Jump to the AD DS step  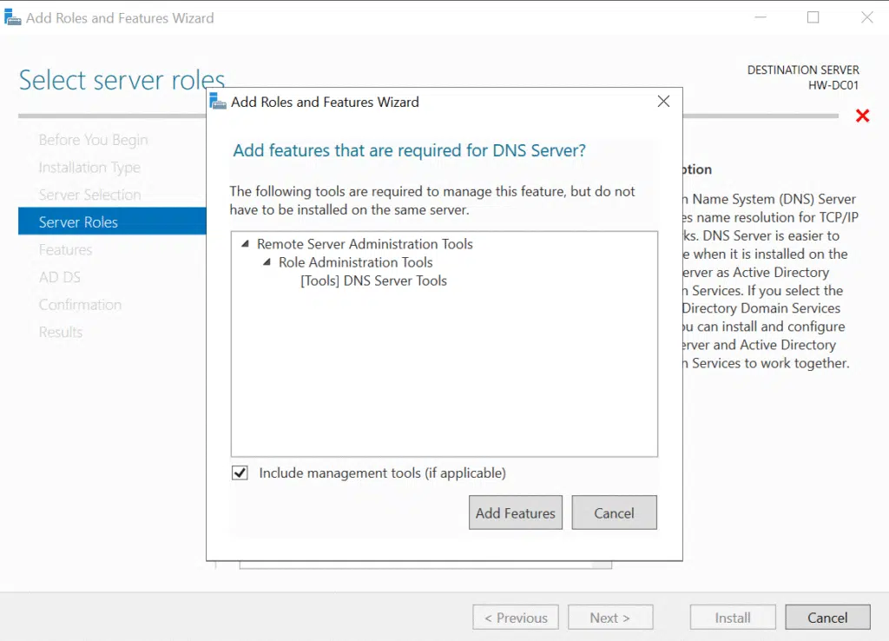[x=60, y=277]
